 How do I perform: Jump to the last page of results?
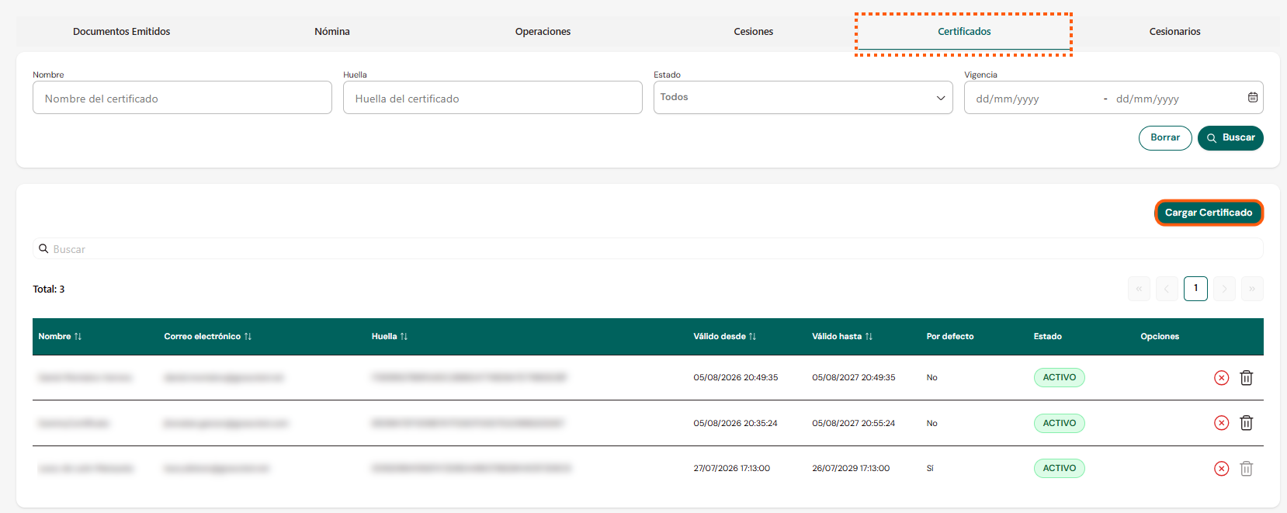[1252, 289]
